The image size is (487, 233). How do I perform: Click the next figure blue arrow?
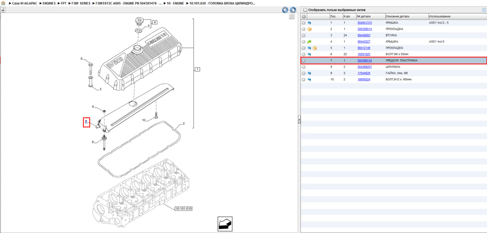(x=292, y=10)
